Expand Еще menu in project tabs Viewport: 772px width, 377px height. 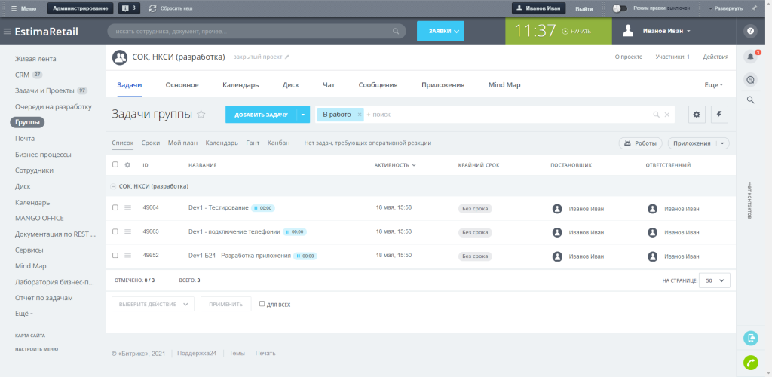pos(713,85)
